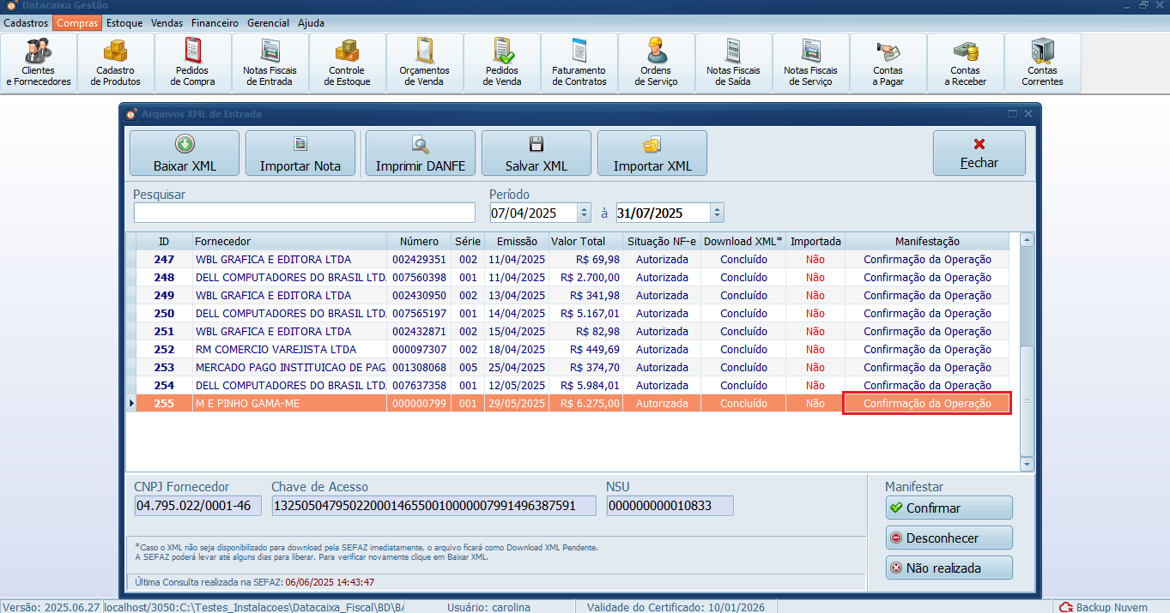The height and width of the screenshot is (613, 1170).
Task: Click the Não realizada button
Action: [x=949, y=568]
